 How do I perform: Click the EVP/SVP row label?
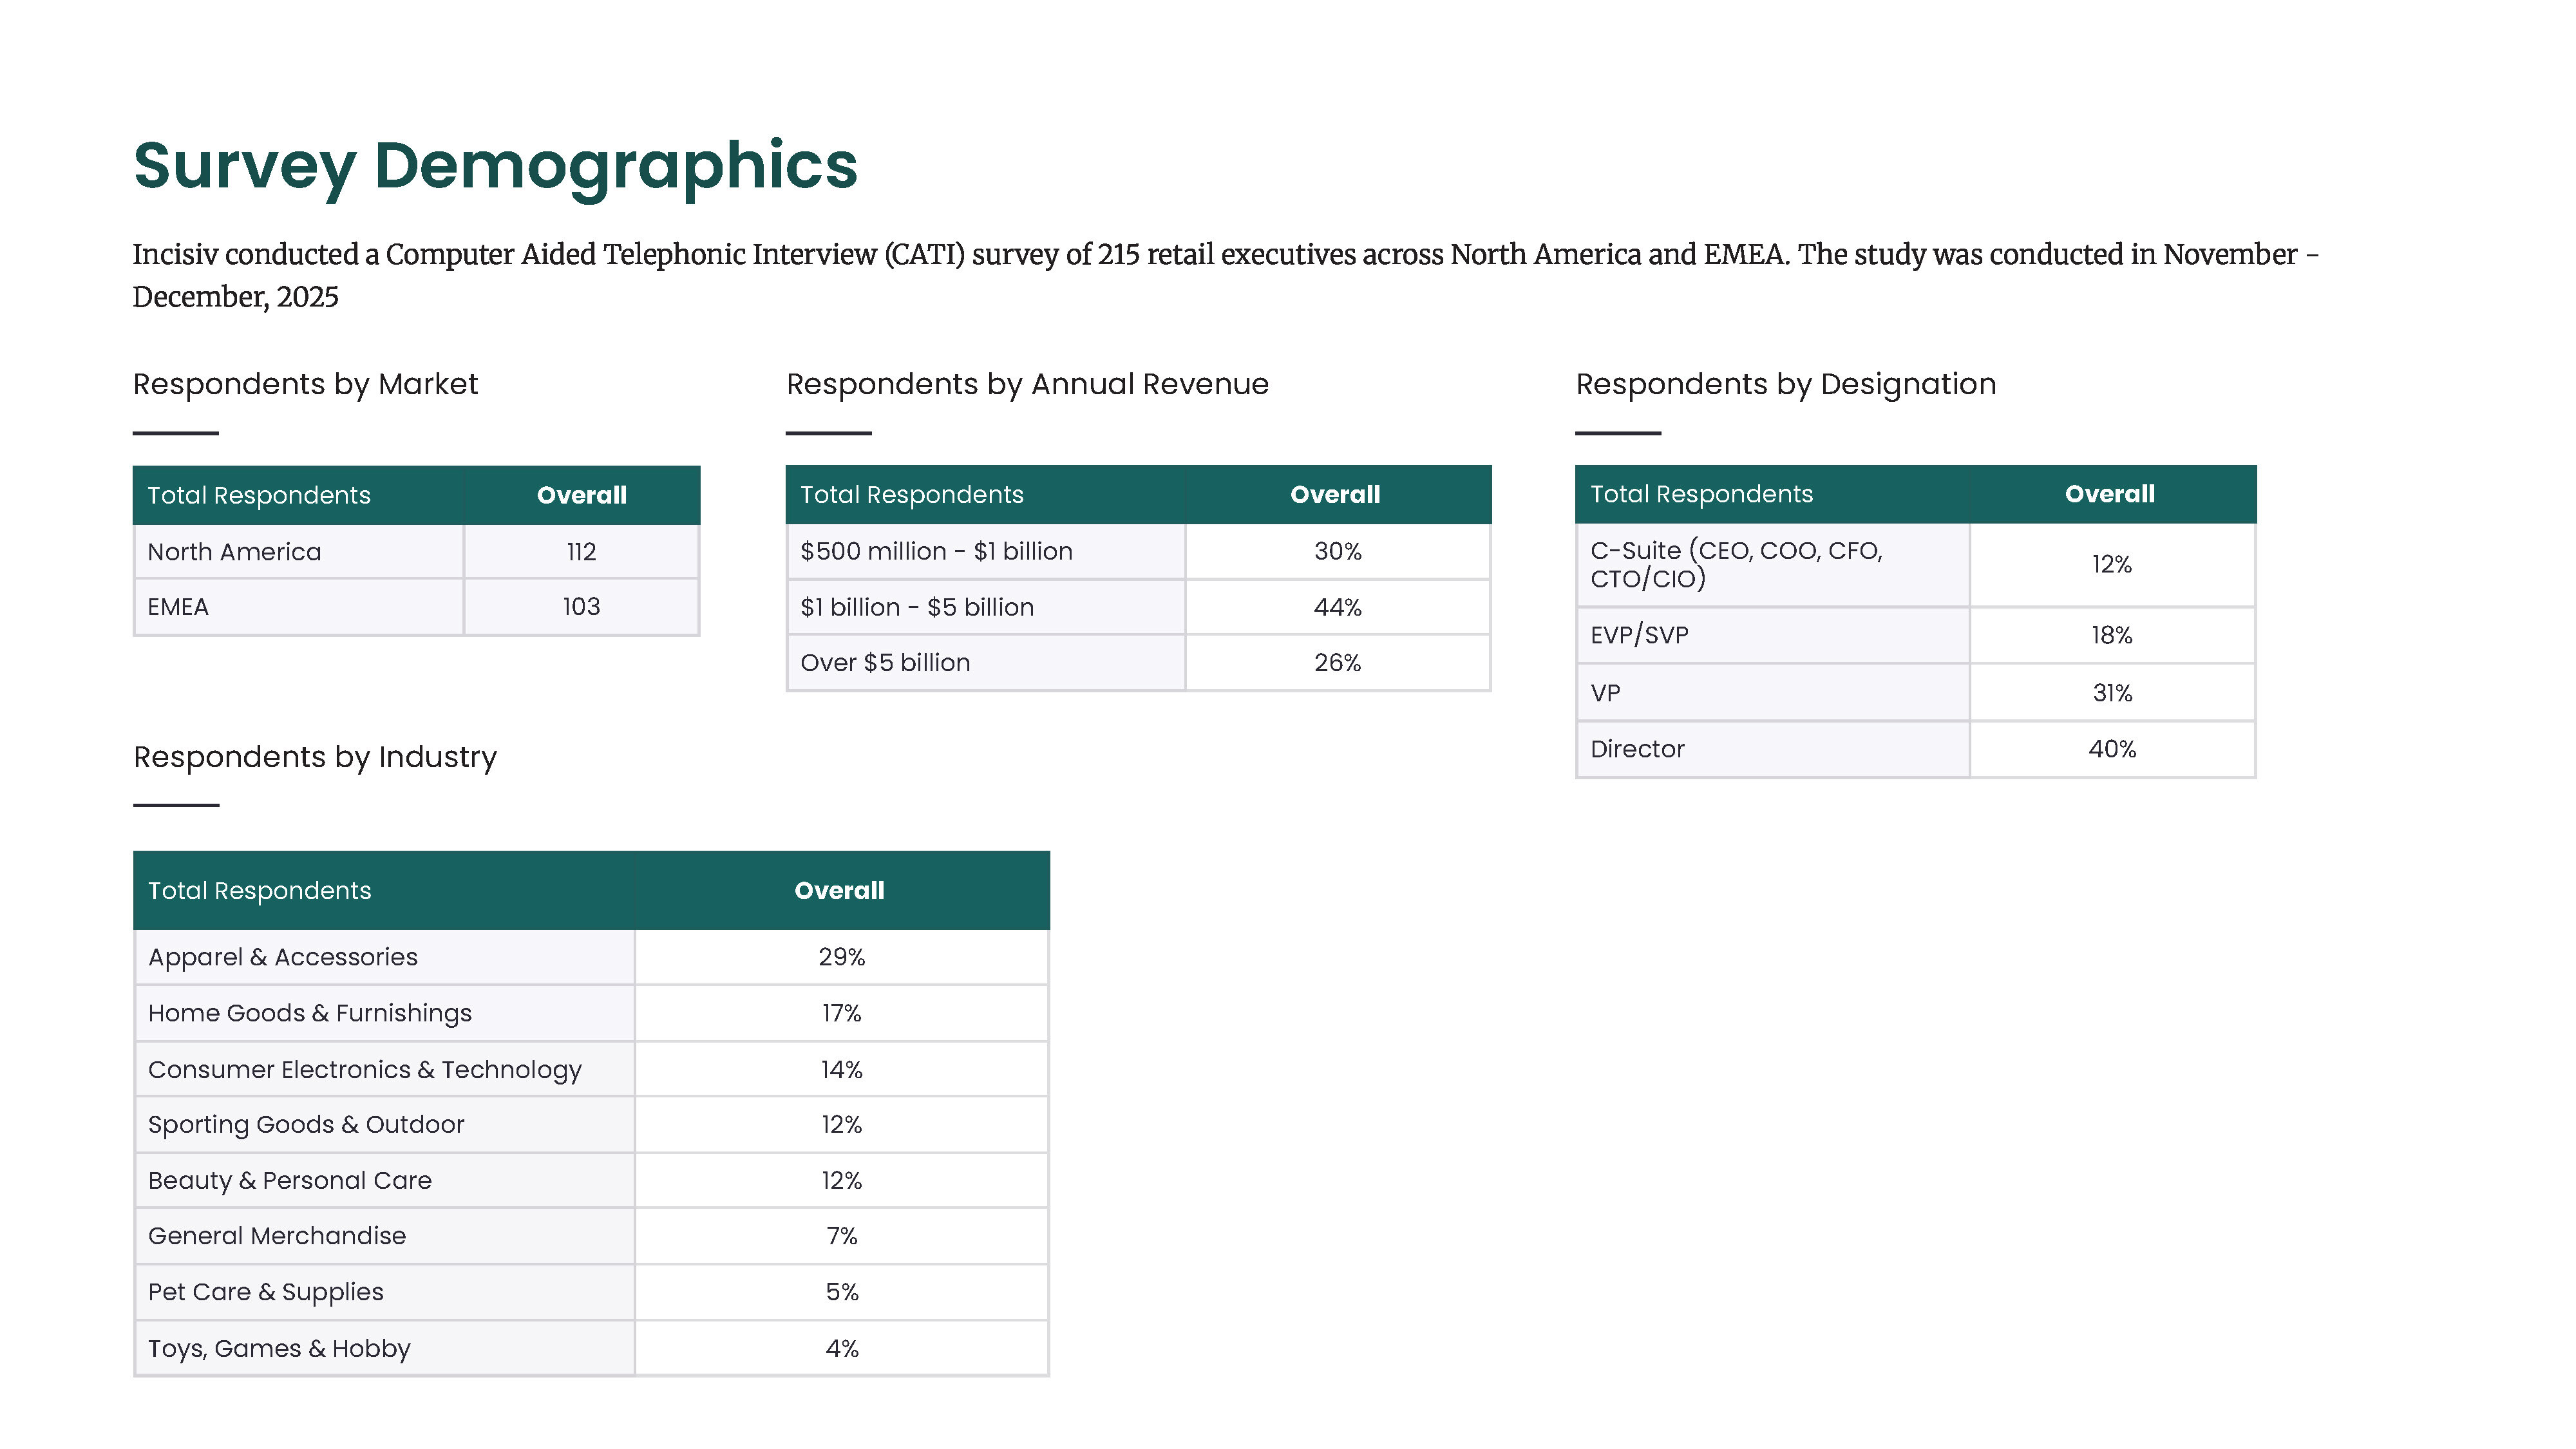click(x=1639, y=636)
